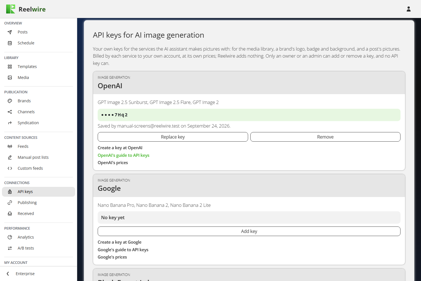Open Templates in the library
421x281 pixels.
click(38, 67)
